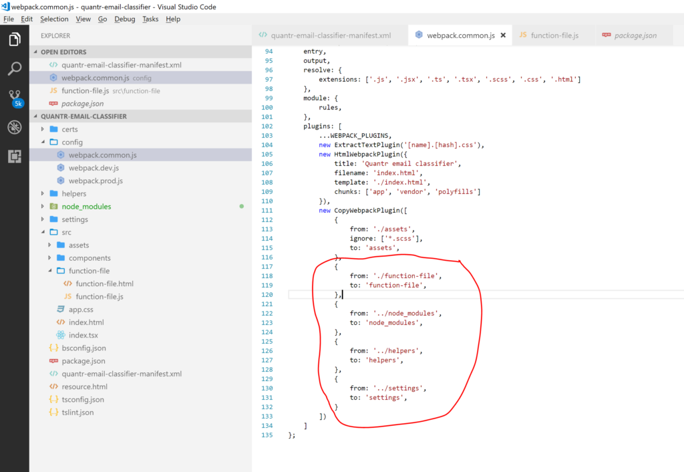Click the webpack icon on webpack.common.js tab

419,35
